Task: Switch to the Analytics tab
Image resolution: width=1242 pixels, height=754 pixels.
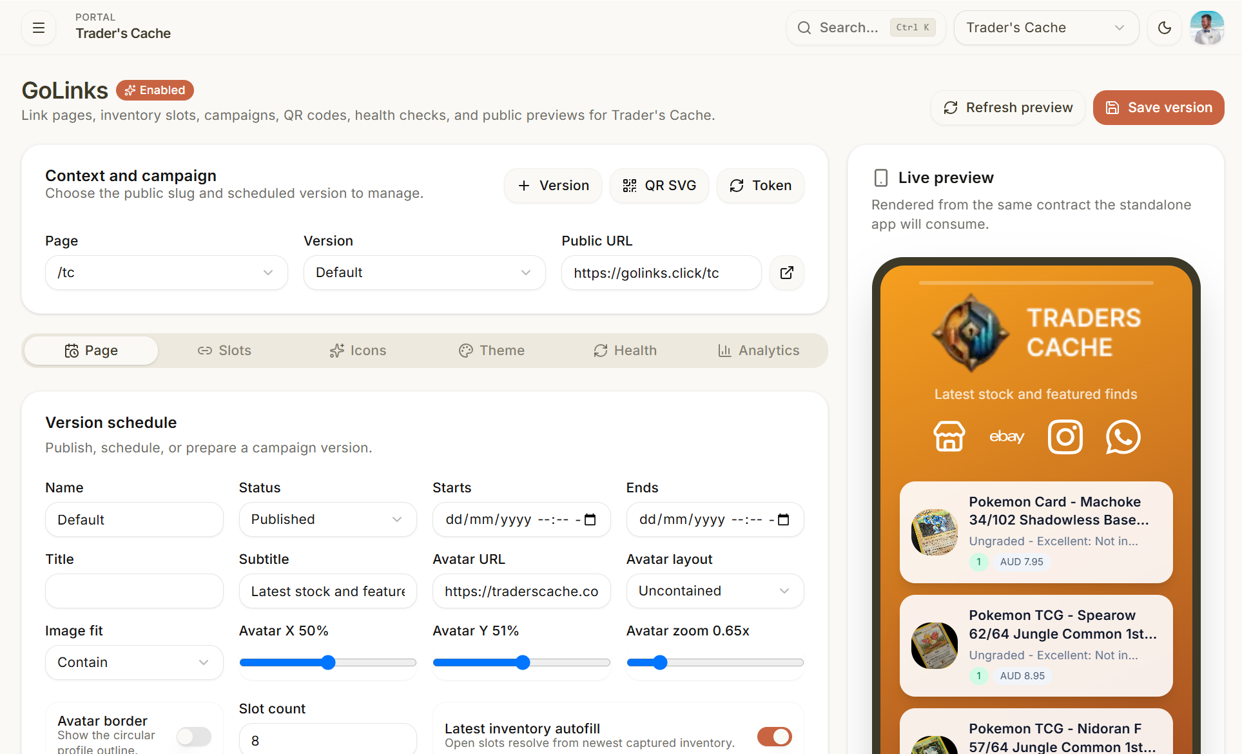Action: tap(759, 351)
